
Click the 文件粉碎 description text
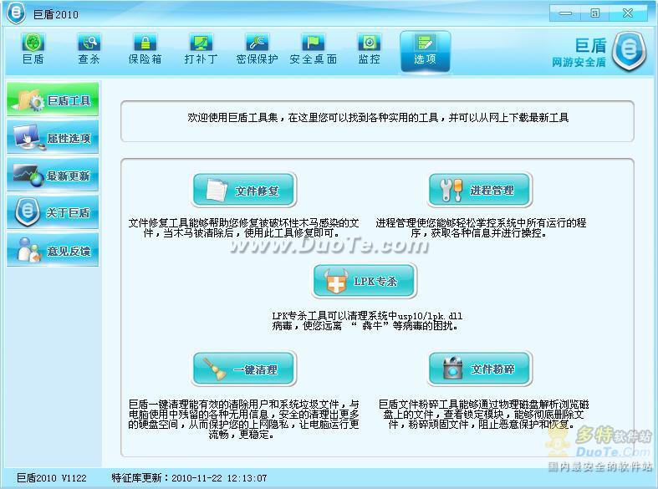click(x=483, y=414)
